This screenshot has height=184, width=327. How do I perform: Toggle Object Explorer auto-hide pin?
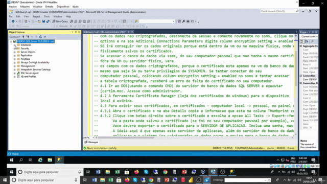point(76,32)
